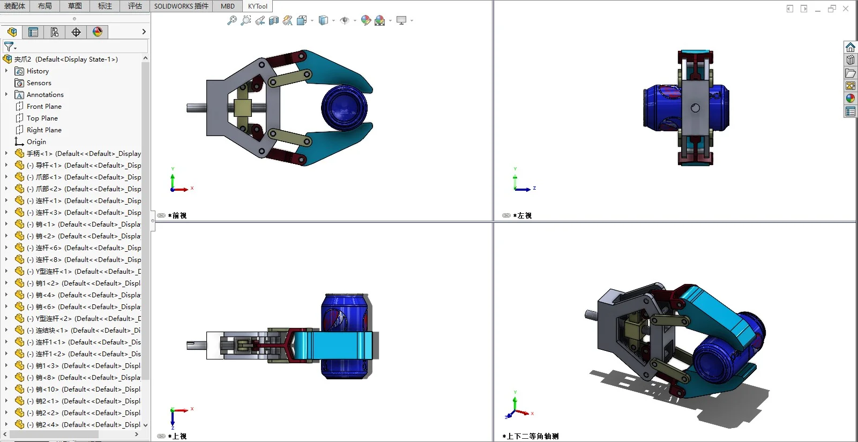Open the Custom Properties task pane icon
Screen dimensions: 858x442
tap(850, 111)
